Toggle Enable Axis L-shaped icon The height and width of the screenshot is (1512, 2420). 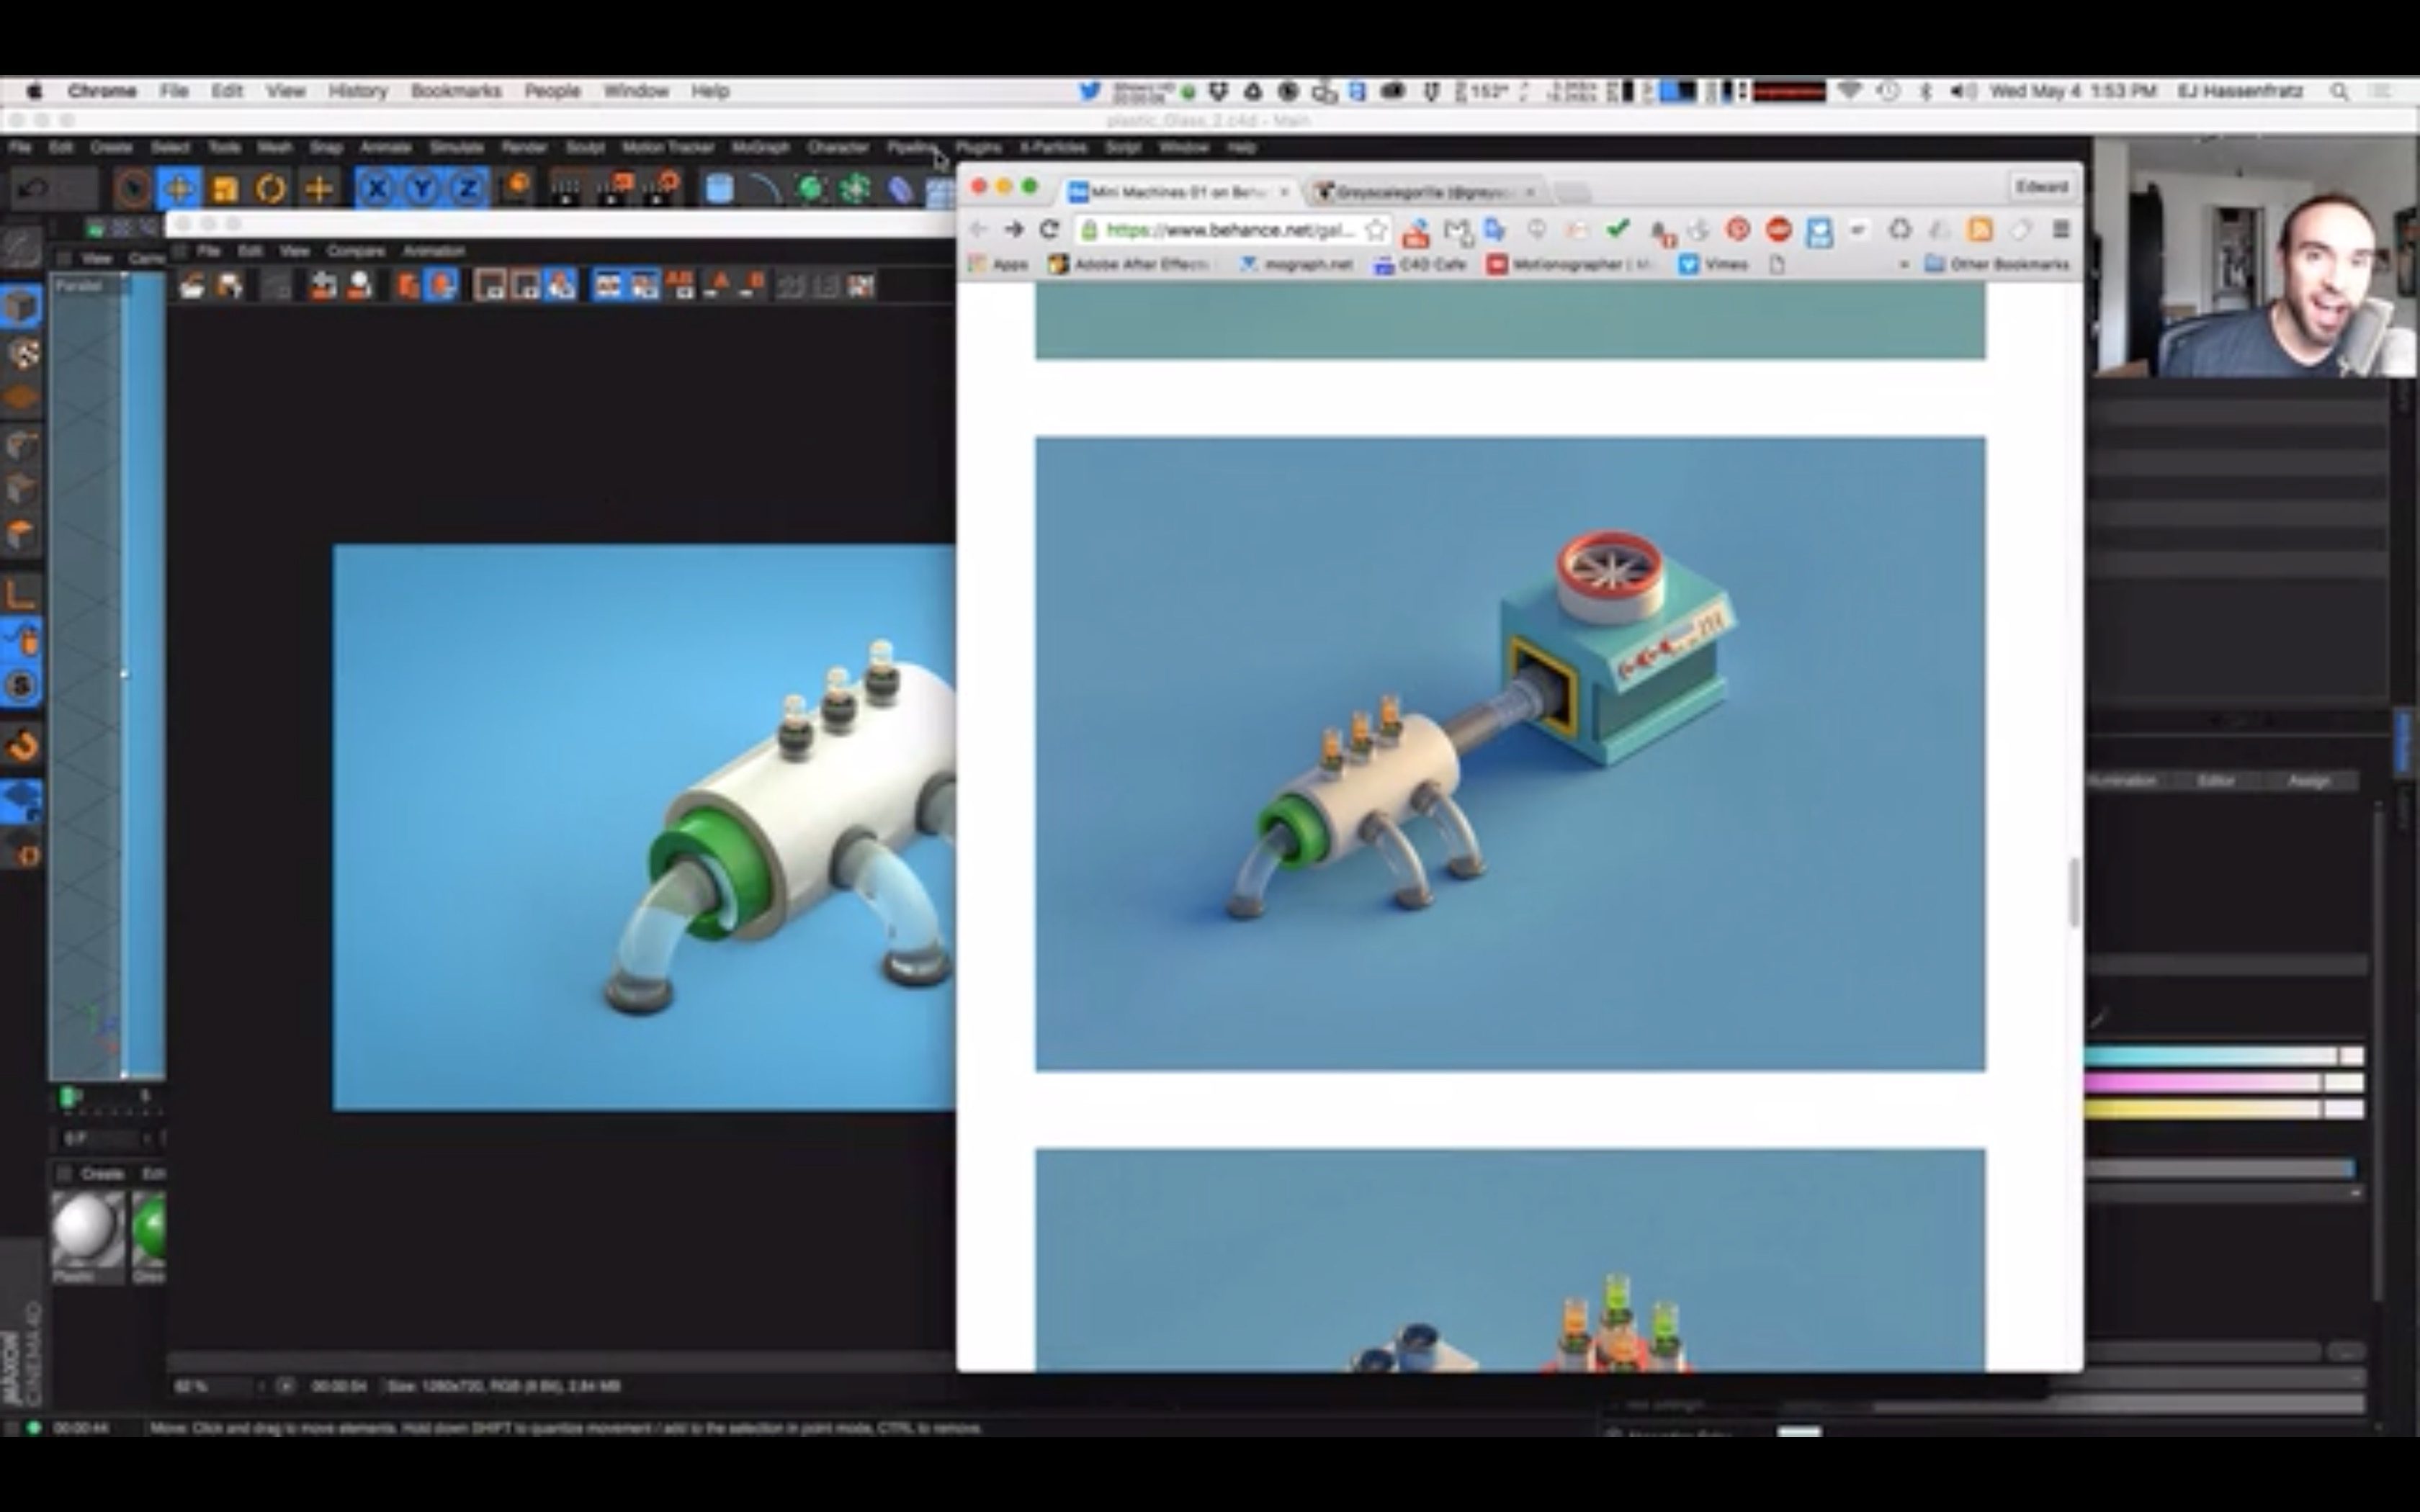pyautogui.click(x=22, y=593)
